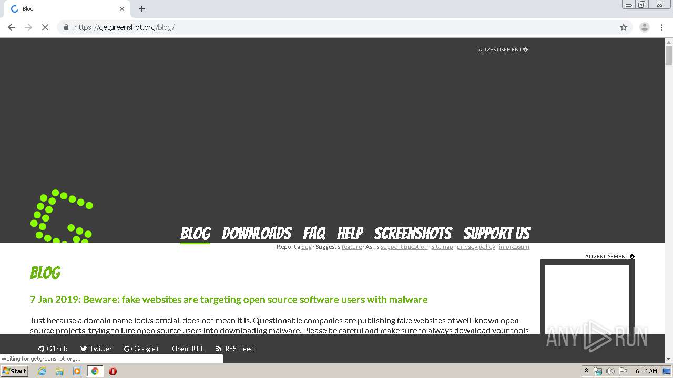Follow the 'bug' report link

[307, 247]
